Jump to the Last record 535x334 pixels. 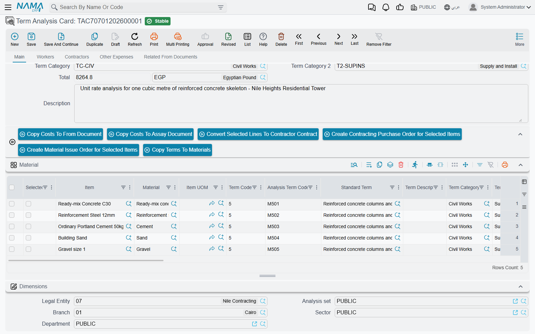point(354,39)
